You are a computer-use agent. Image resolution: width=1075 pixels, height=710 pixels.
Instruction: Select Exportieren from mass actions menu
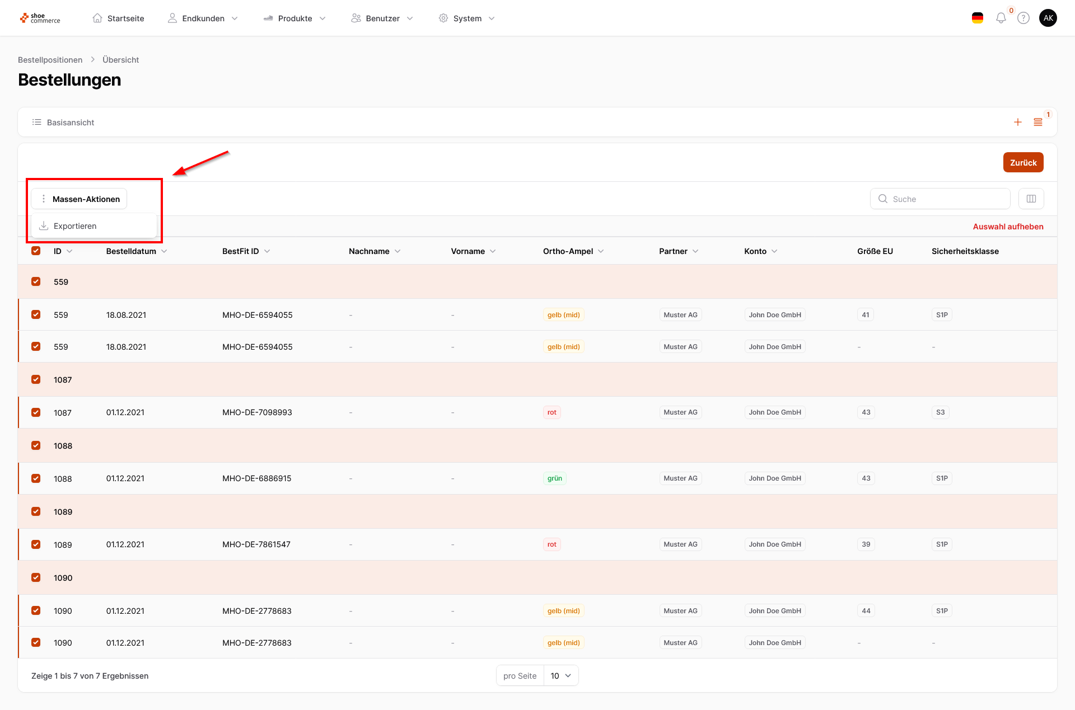(75, 226)
